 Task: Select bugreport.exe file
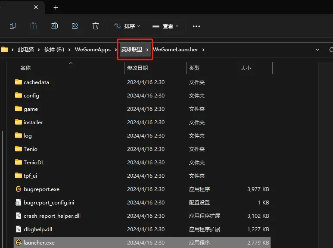142,189
